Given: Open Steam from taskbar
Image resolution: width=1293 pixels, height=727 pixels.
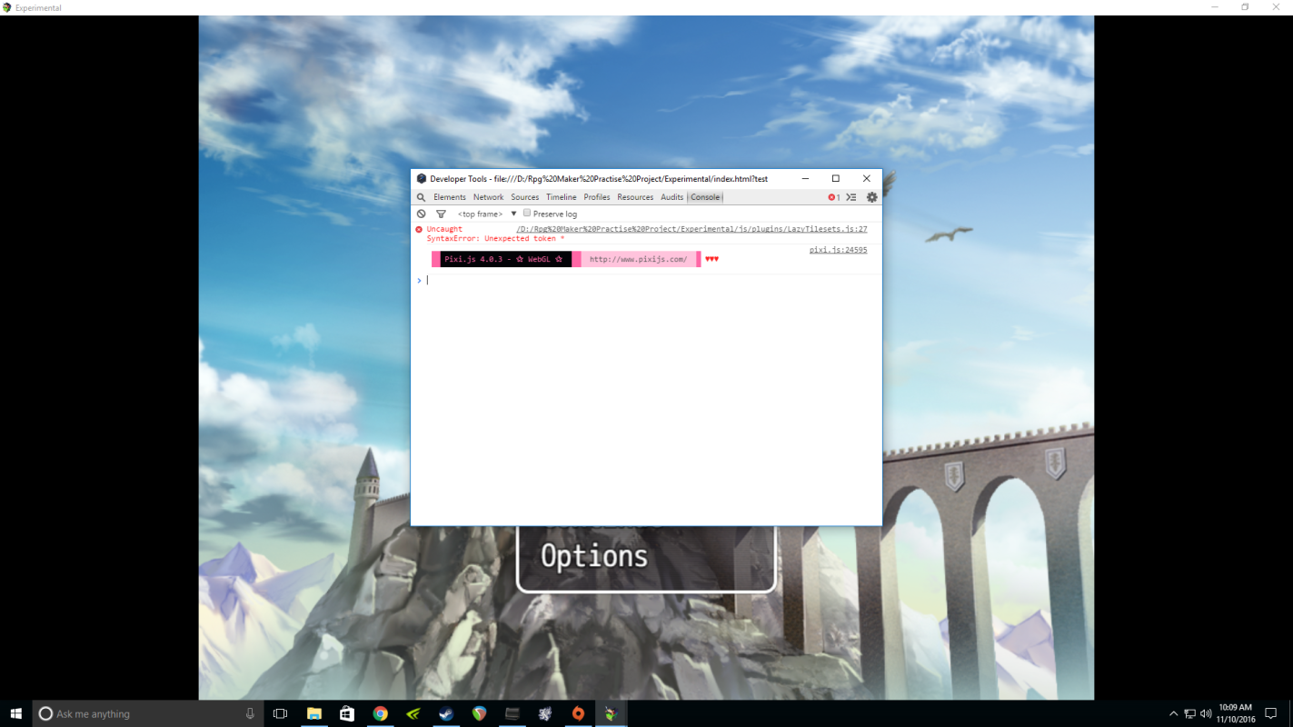Looking at the screenshot, I should (x=446, y=713).
